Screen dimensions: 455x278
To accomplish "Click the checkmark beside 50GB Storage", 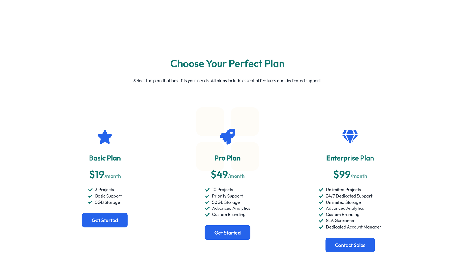I will [x=207, y=202].
